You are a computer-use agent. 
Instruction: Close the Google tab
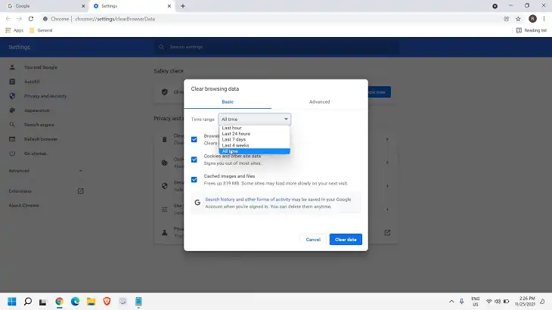[x=83, y=6]
